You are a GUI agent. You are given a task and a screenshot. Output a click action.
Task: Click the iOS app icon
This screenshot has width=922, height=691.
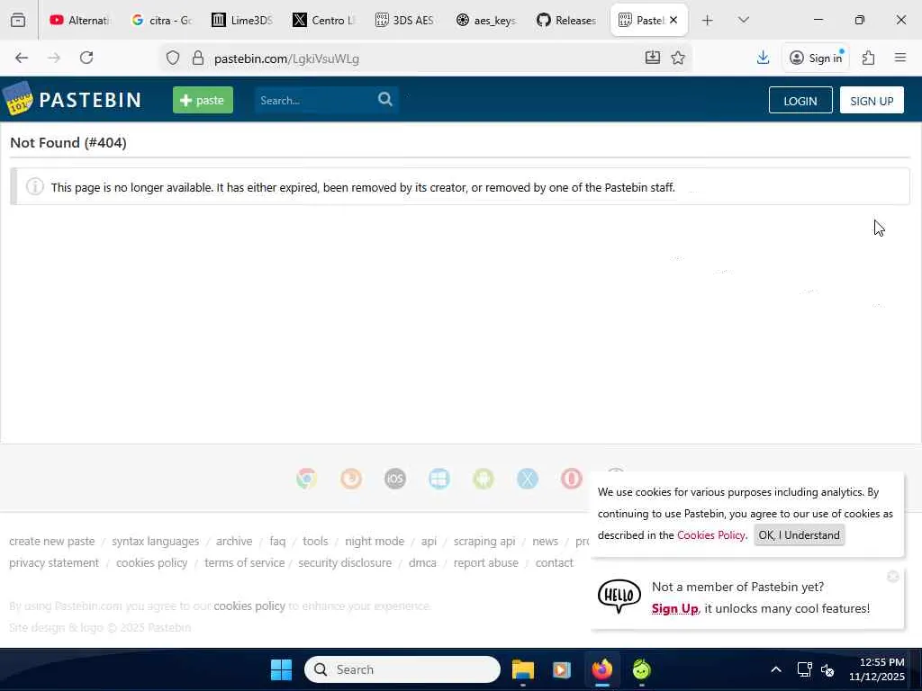[395, 479]
